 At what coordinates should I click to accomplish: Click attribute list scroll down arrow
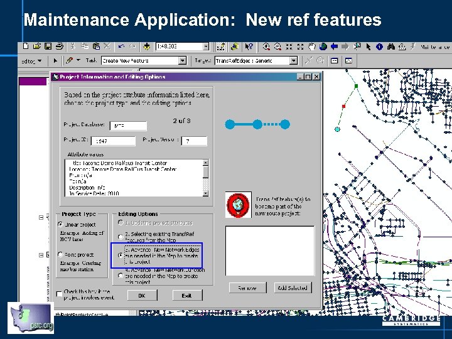205,193
